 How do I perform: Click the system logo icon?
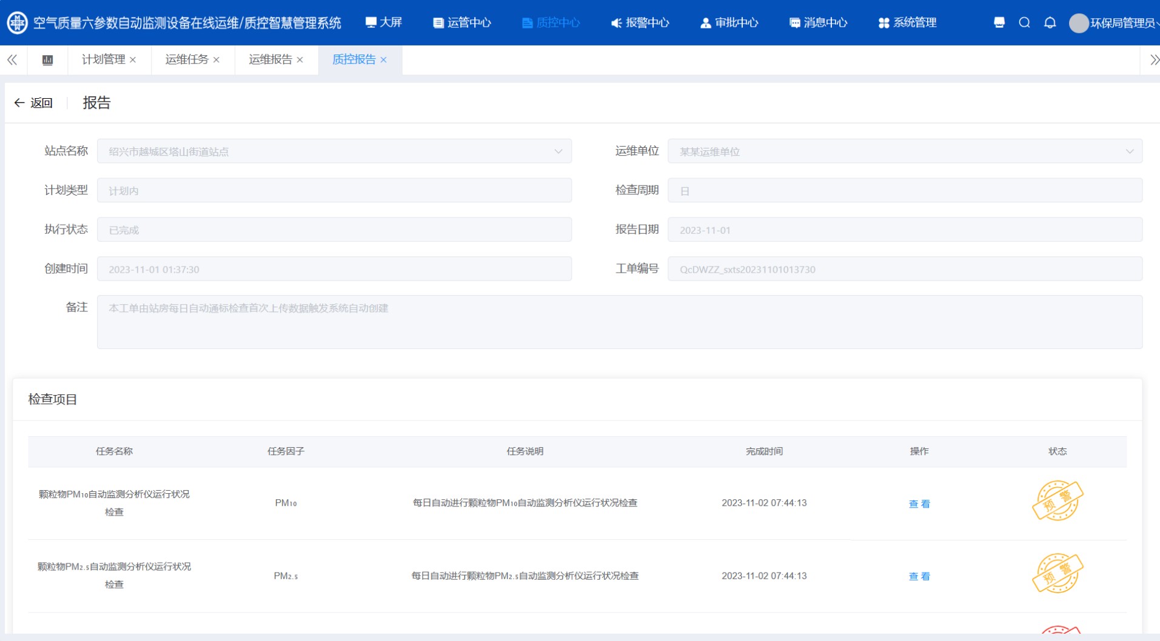coord(17,23)
